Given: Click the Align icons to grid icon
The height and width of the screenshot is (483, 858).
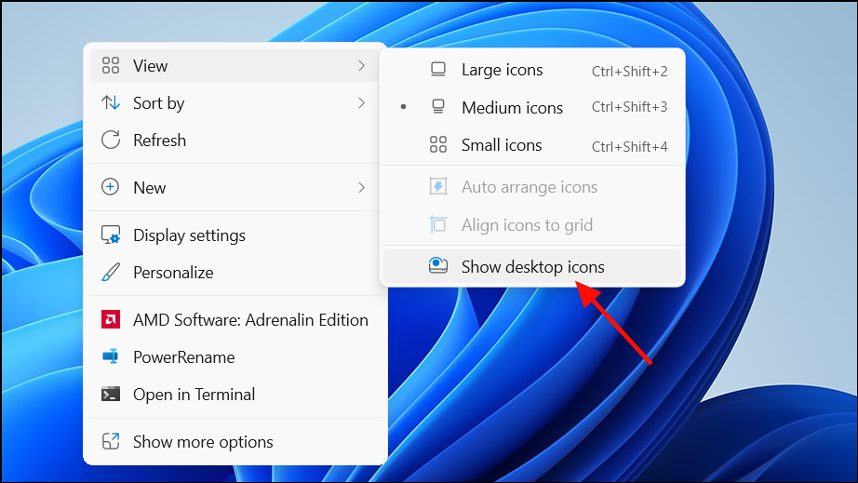Looking at the screenshot, I should (x=438, y=224).
